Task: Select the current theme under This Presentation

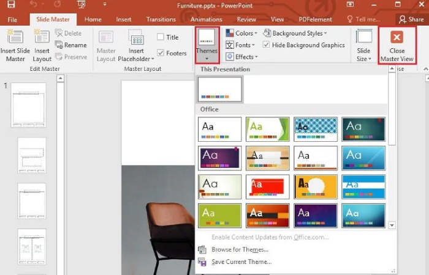Action: [x=219, y=89]
